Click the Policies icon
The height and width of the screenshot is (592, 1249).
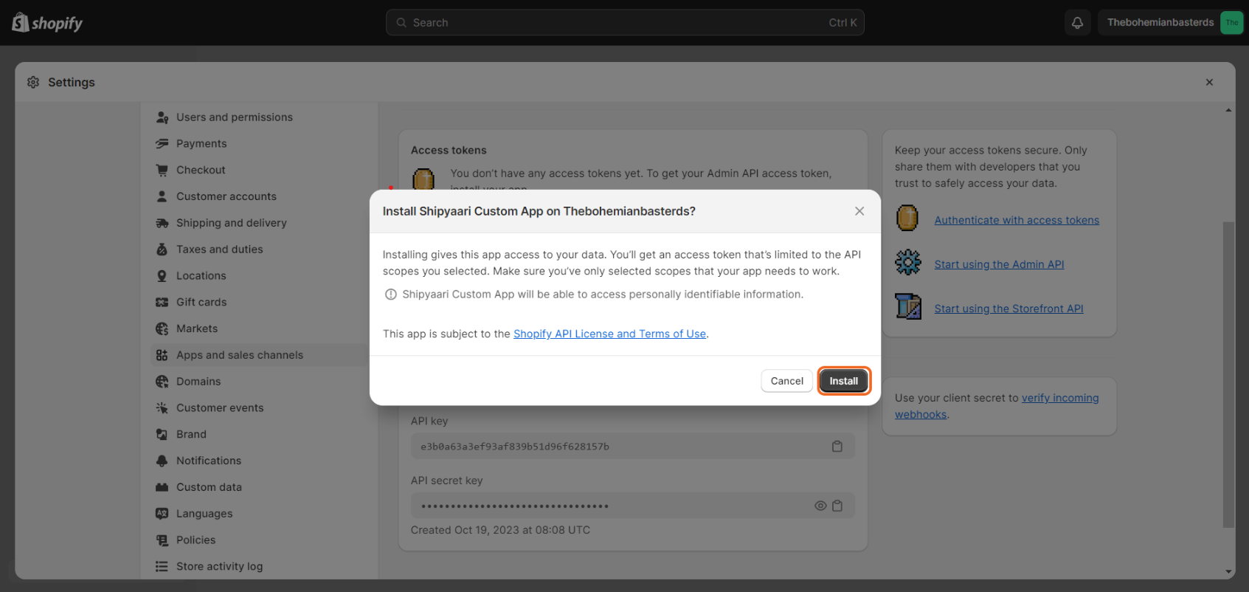162,540
